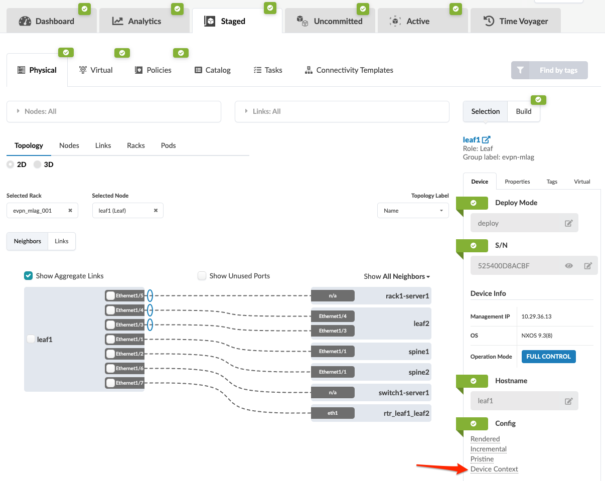Viewport: 605px width, 481px height.
Task: Click the FULL CONTROL operation mode button
Action: point(549,357)
